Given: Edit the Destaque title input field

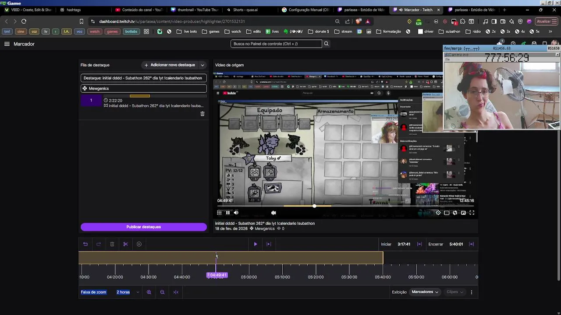Looking at the screenshot, I should click(144, 78).
